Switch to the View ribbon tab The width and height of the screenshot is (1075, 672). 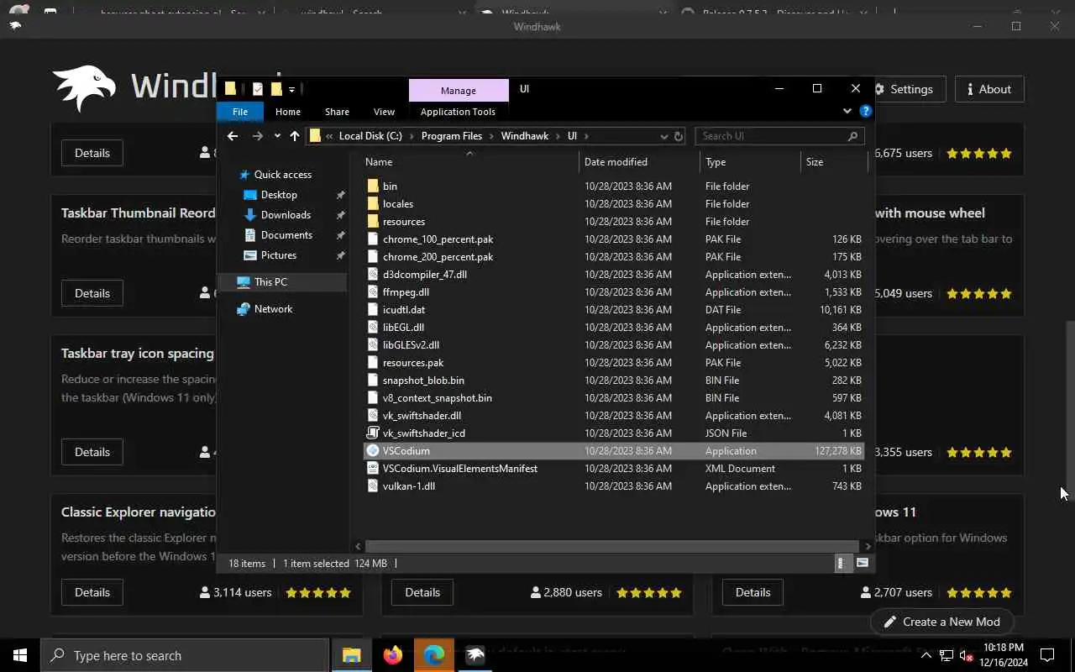pyautogui.click(x=384, y=112)
